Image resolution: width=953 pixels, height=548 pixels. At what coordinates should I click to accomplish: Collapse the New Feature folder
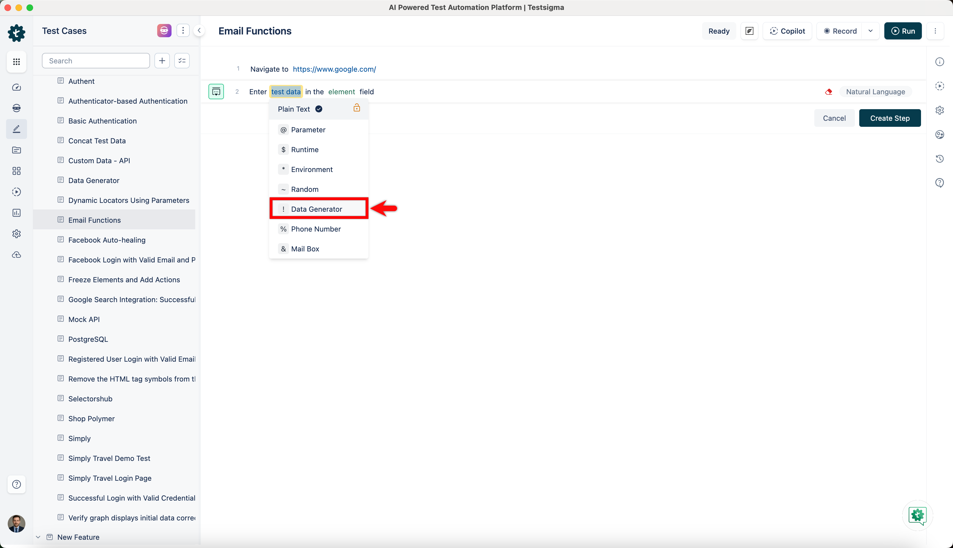pyautogui.click(x=38, y=537)
